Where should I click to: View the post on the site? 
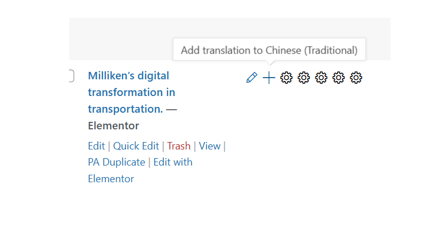click(209, 146)
